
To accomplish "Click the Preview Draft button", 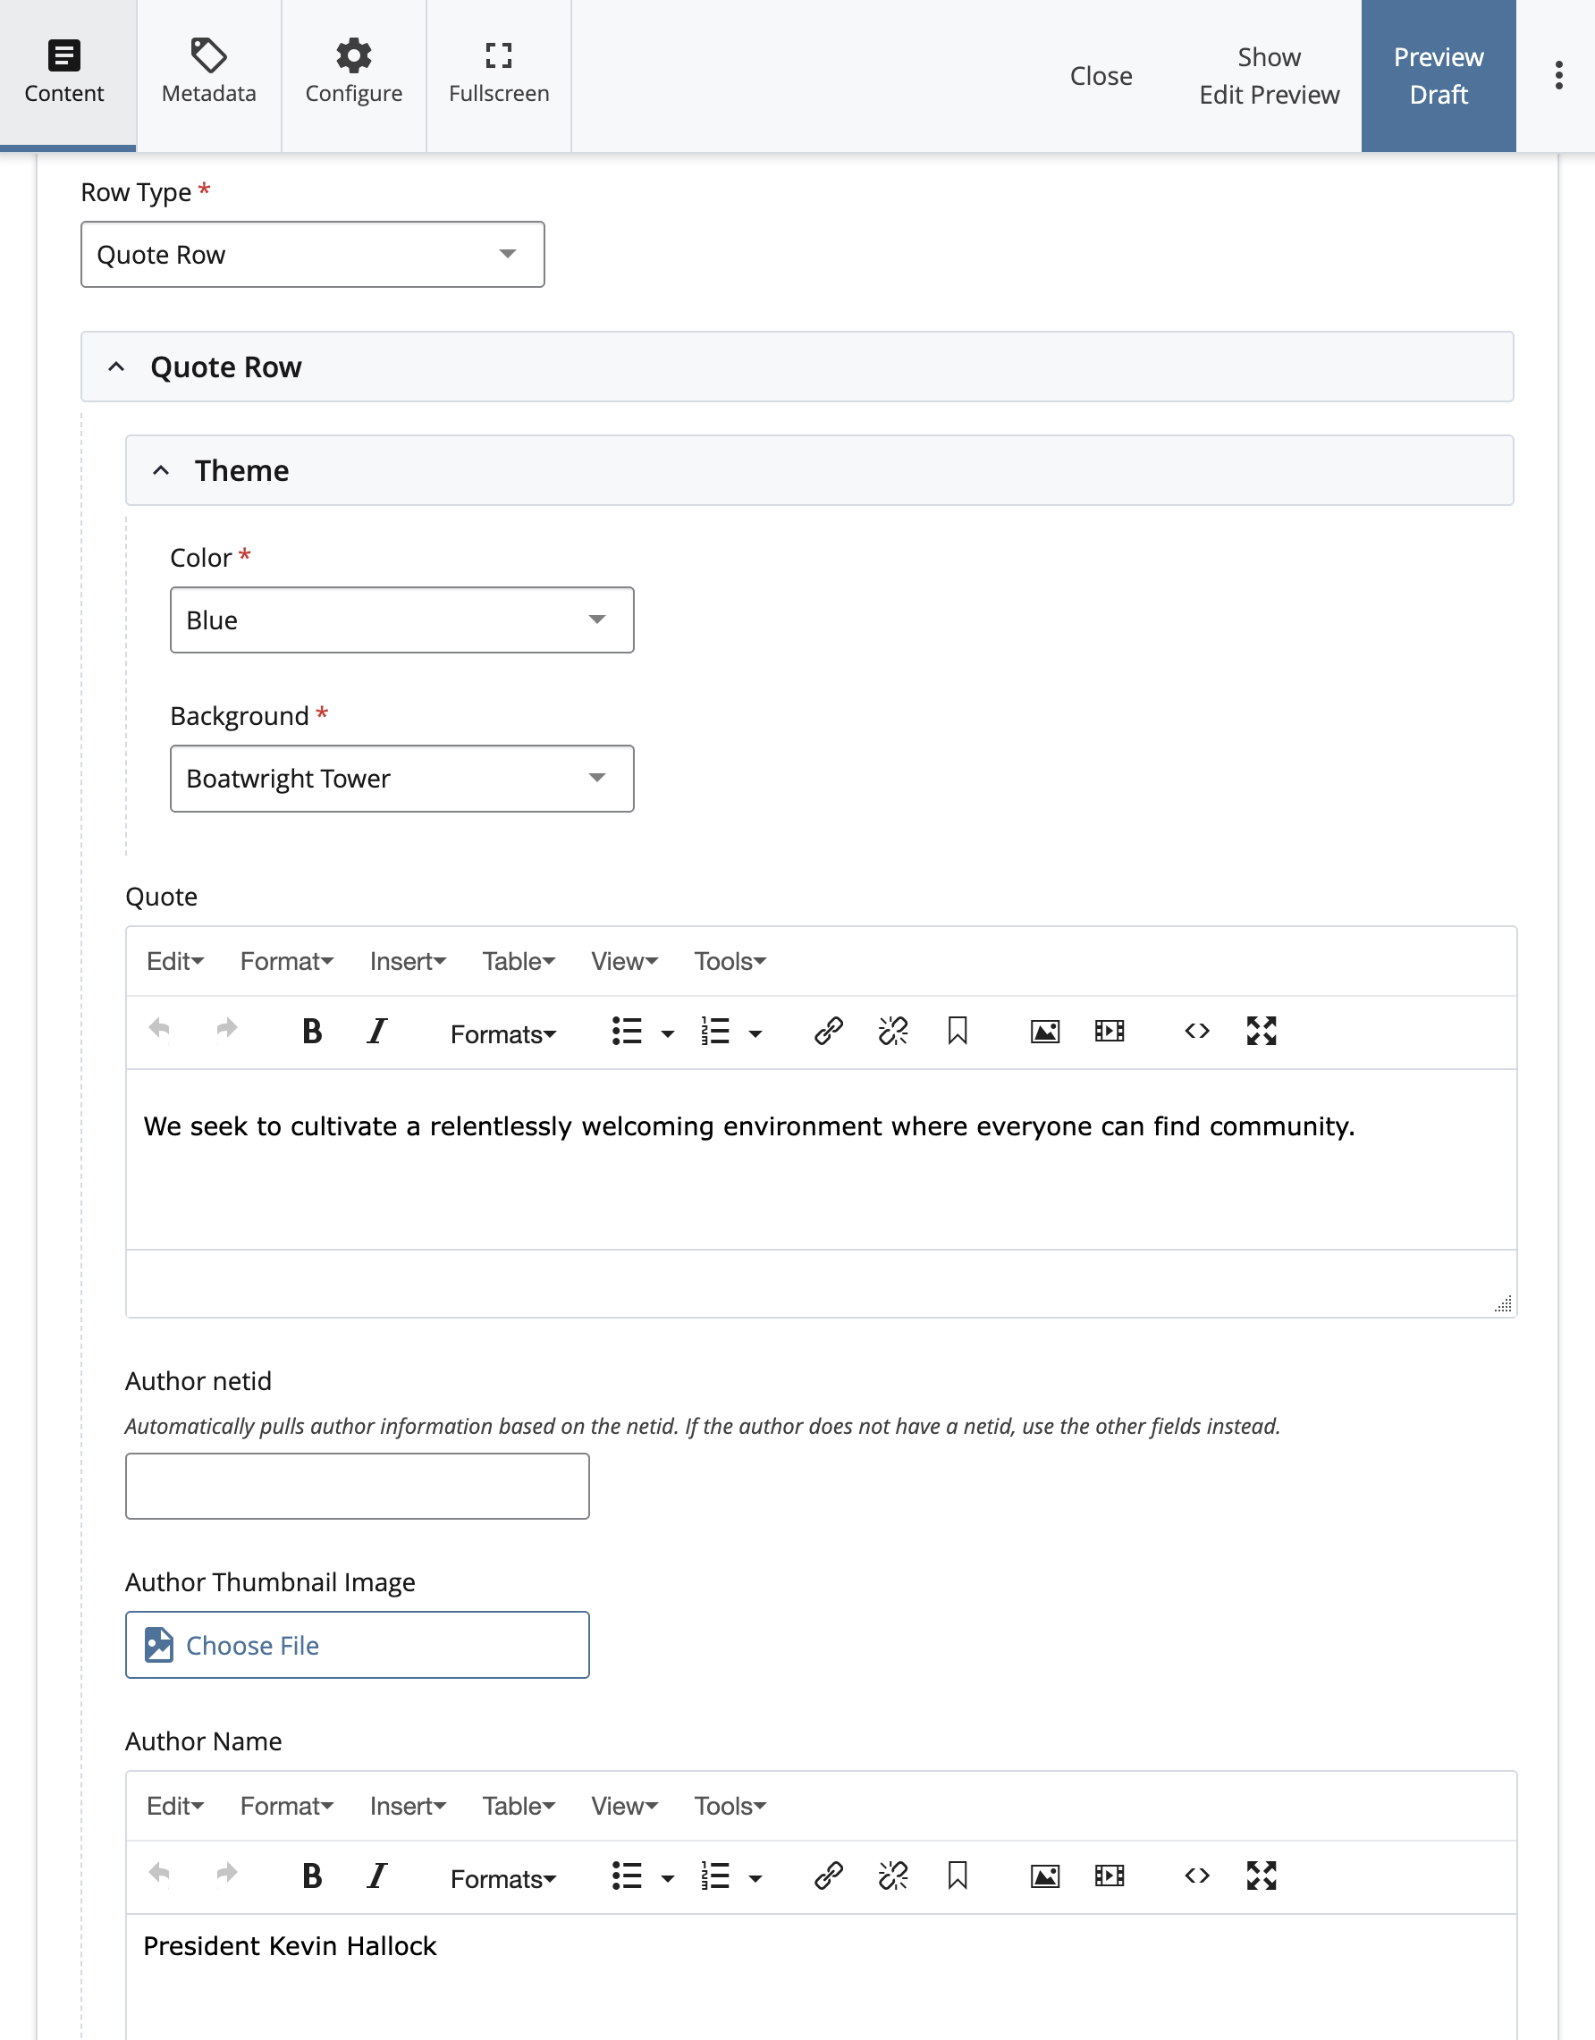I will pyautogui.click(x=1438, y=75).
